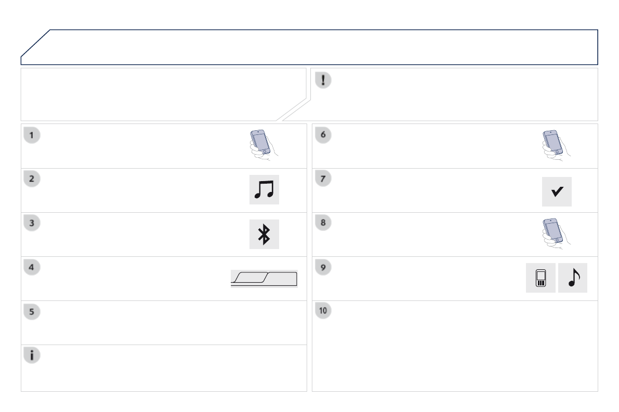The image size is (619, 412).
Task: Click the step 2 number badge
Action: pos(32,179)
